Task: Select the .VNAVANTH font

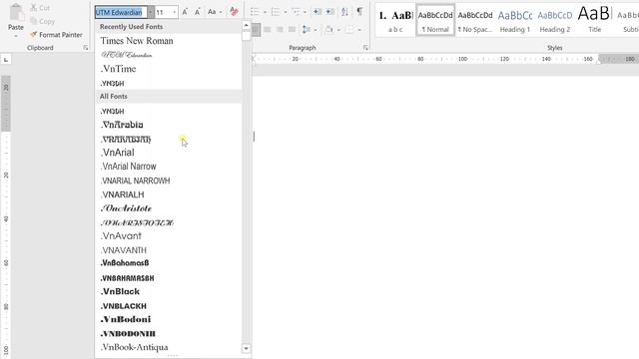Action: pyautogui.click(x=169, y=250)
